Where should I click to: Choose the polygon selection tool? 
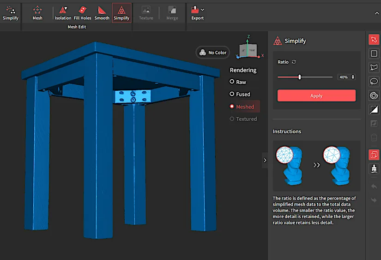coord(374,67)
